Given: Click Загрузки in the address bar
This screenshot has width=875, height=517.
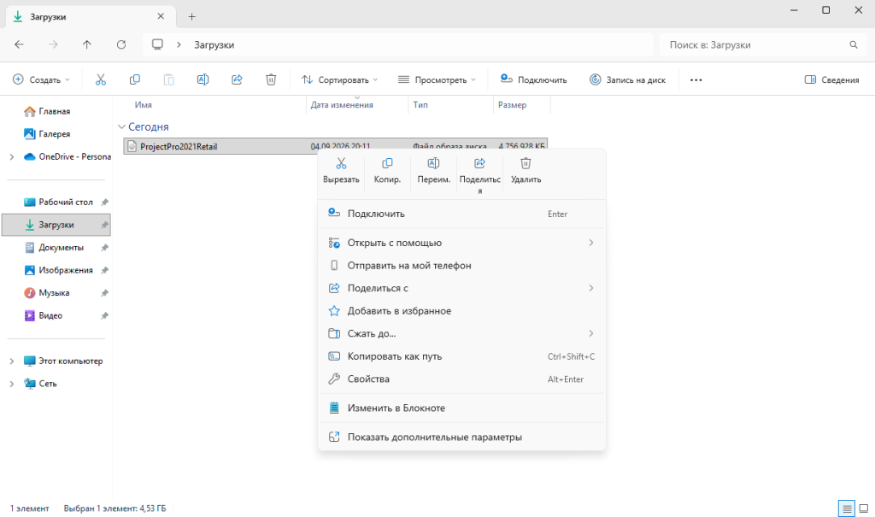Looking at the screenshot, I should [214, 44].
